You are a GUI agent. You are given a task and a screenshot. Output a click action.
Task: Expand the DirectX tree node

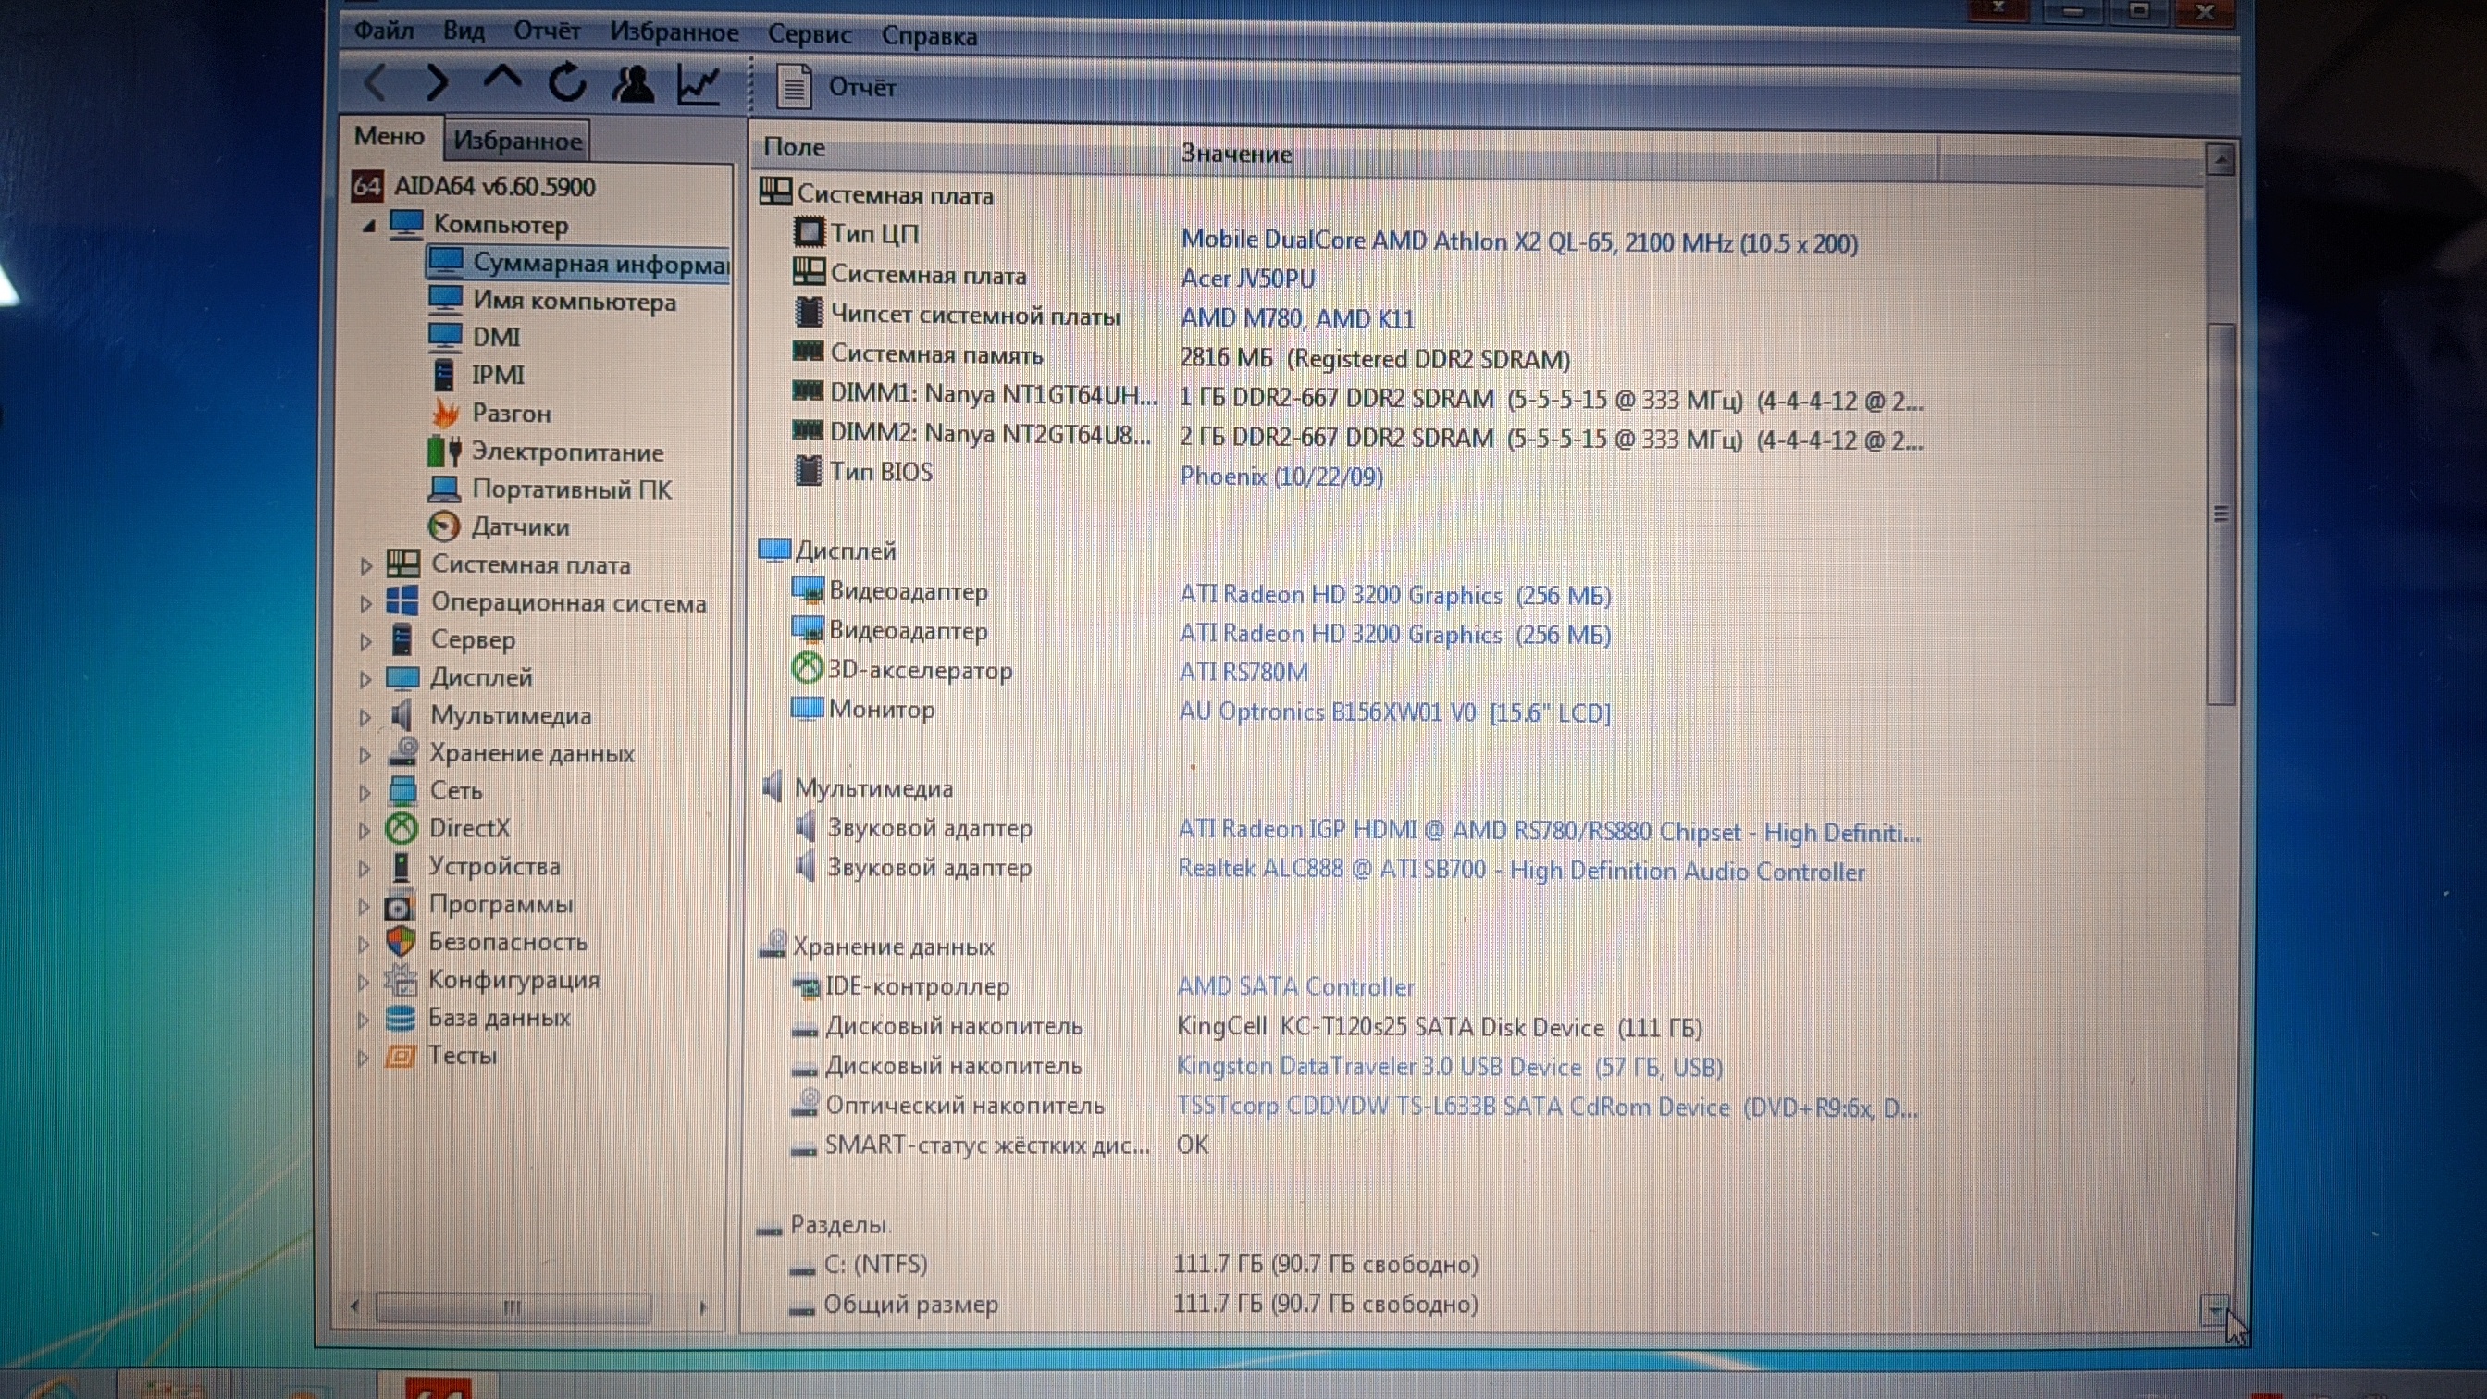(364, 830)
